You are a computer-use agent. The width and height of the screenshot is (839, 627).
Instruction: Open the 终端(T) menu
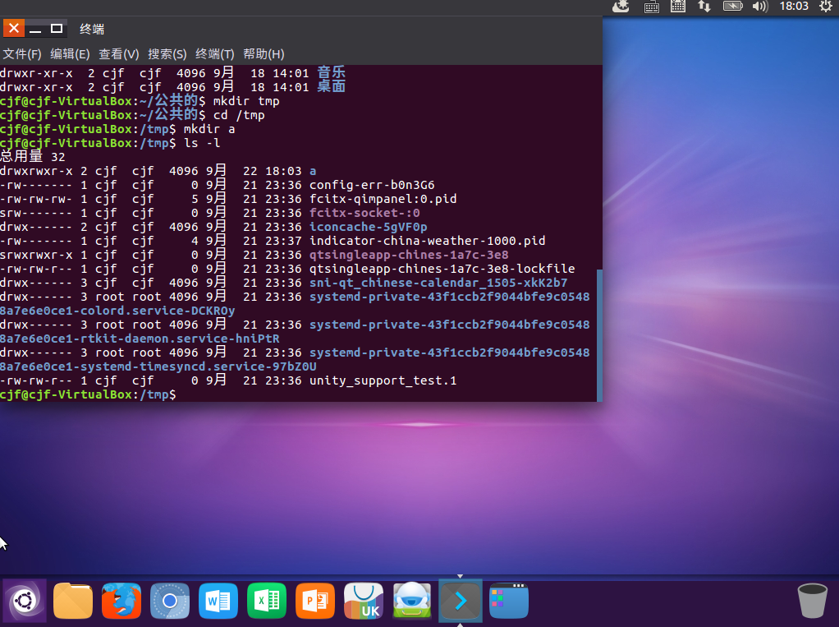tap(215, 54)
